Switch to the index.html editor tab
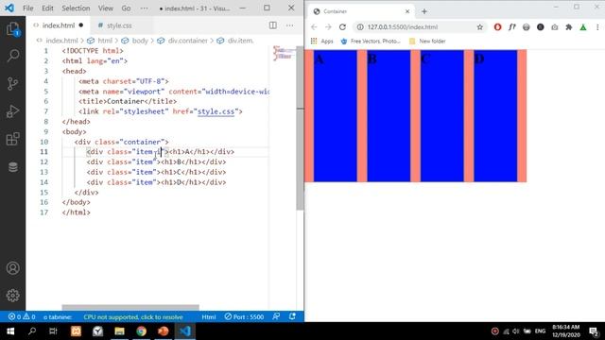The height and width of the screenshot is (340, 605). point(59,25)
